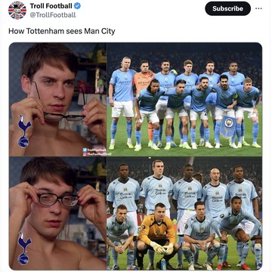
Task: Click the glasses worn in the bottom-left panel
Action: click(58, 199)
